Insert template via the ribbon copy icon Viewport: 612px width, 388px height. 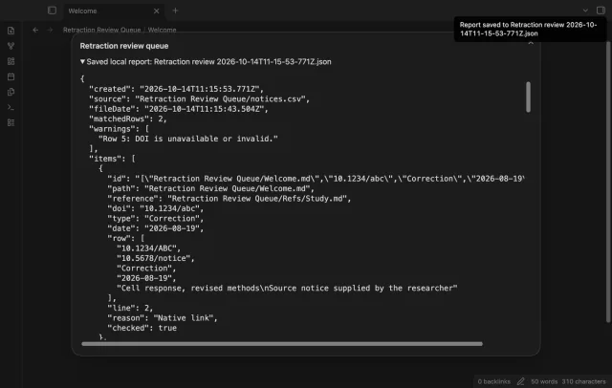click(x=11, y=92)
